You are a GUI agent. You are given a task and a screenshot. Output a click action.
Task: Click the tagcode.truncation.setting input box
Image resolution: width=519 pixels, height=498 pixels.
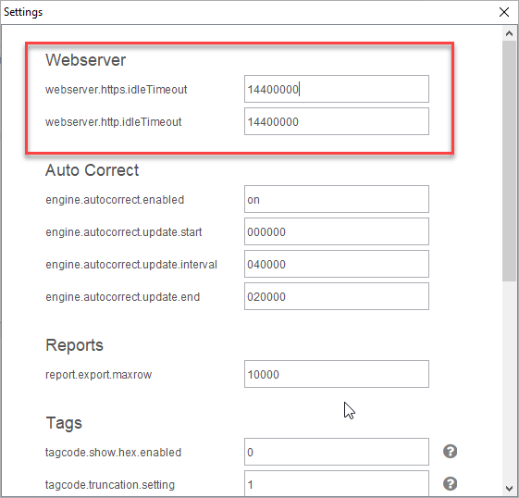pyautogui.click(x=337, y=483)
